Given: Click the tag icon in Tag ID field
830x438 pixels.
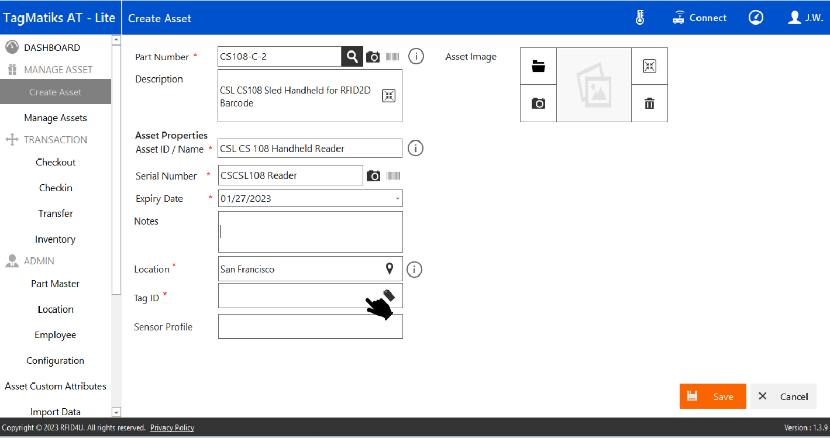Looking at the screenshot, I should point(389,295).
